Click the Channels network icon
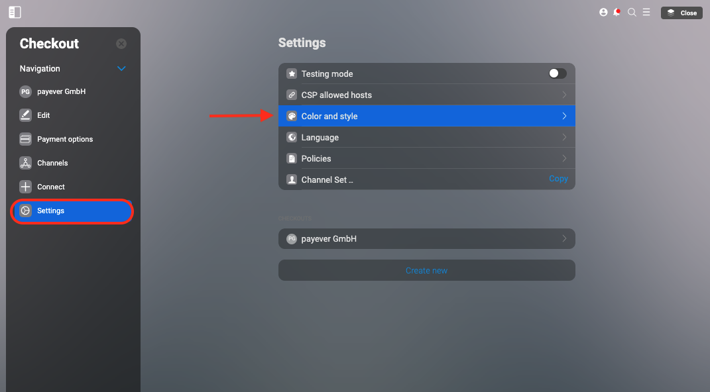710x392 pixels. coord(25,163)
